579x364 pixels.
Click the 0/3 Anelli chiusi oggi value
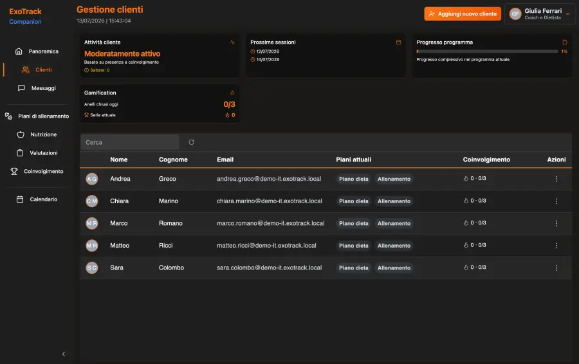coord(229,104)
